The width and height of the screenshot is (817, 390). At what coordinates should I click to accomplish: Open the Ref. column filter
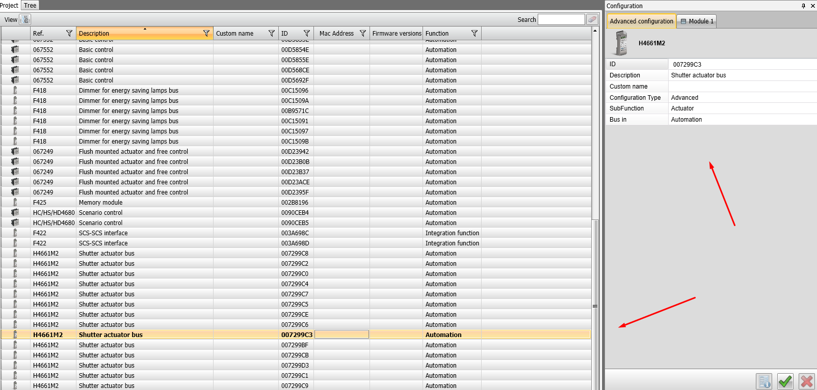[x=69, y=33]
